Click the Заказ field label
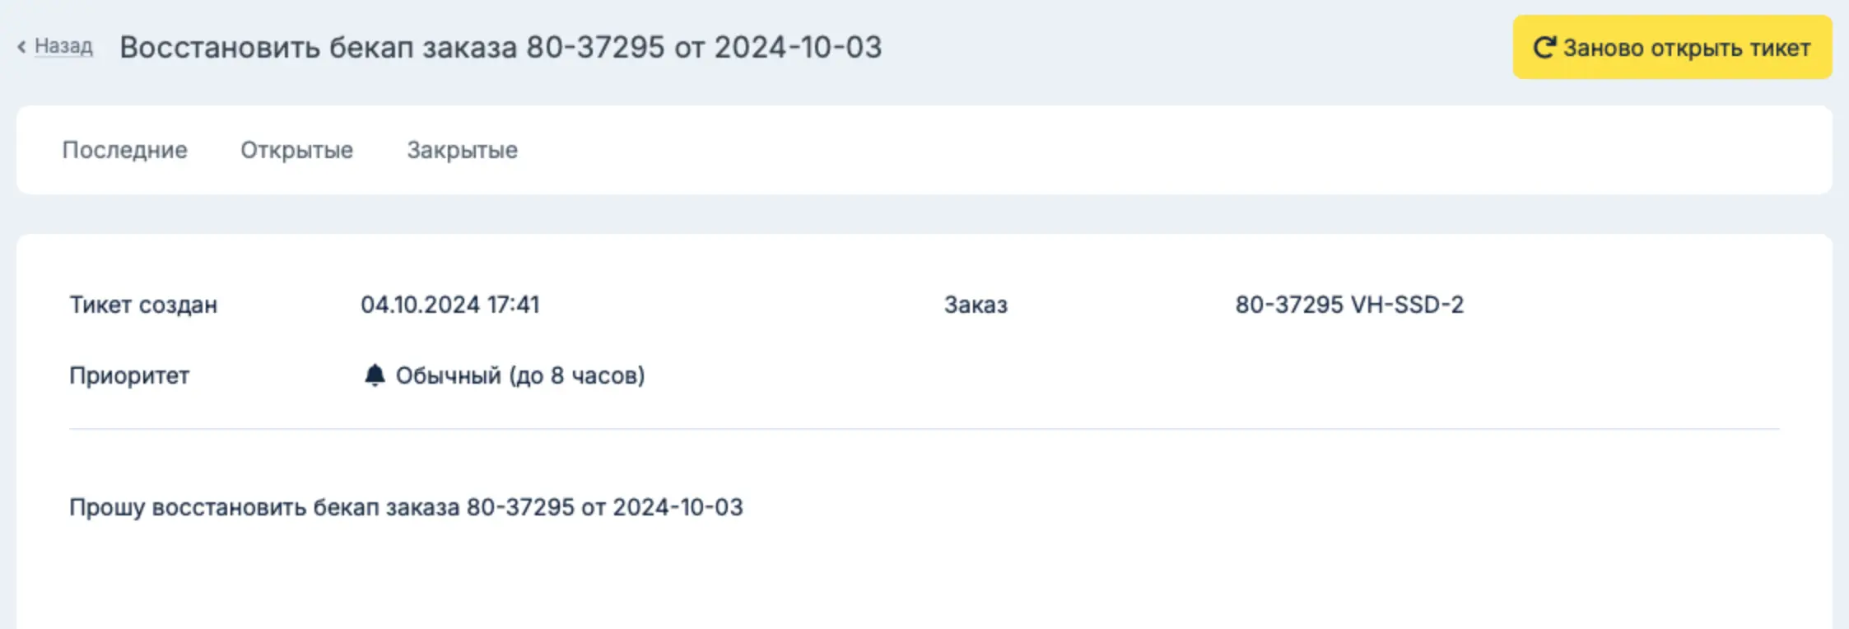1849x629 pixels. tap(976, 305)
